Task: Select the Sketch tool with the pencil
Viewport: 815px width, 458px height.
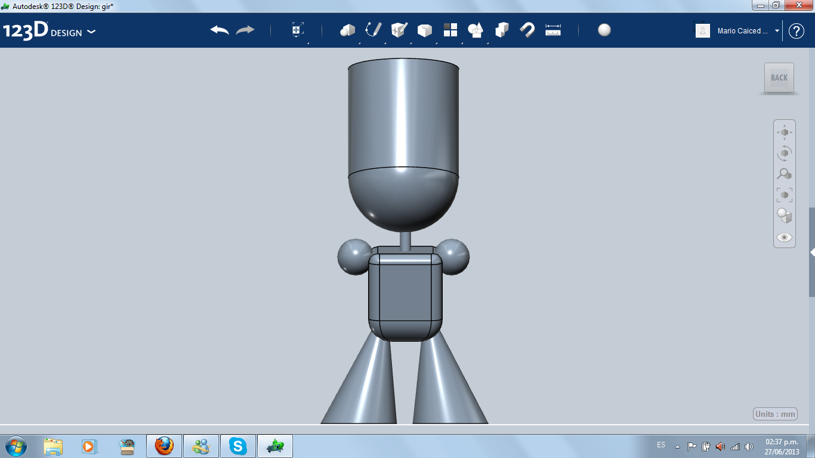Action: [373, 30]
